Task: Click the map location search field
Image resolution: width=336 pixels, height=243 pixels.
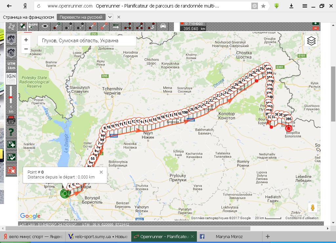Action: click(x=87, y=41)
